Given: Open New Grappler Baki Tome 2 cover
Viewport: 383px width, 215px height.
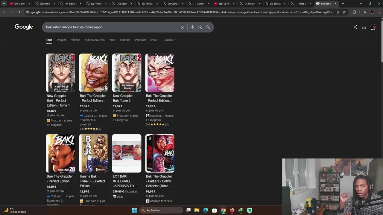Looking at the screenshot, I should pyautogui.click(x=127, y=73).
